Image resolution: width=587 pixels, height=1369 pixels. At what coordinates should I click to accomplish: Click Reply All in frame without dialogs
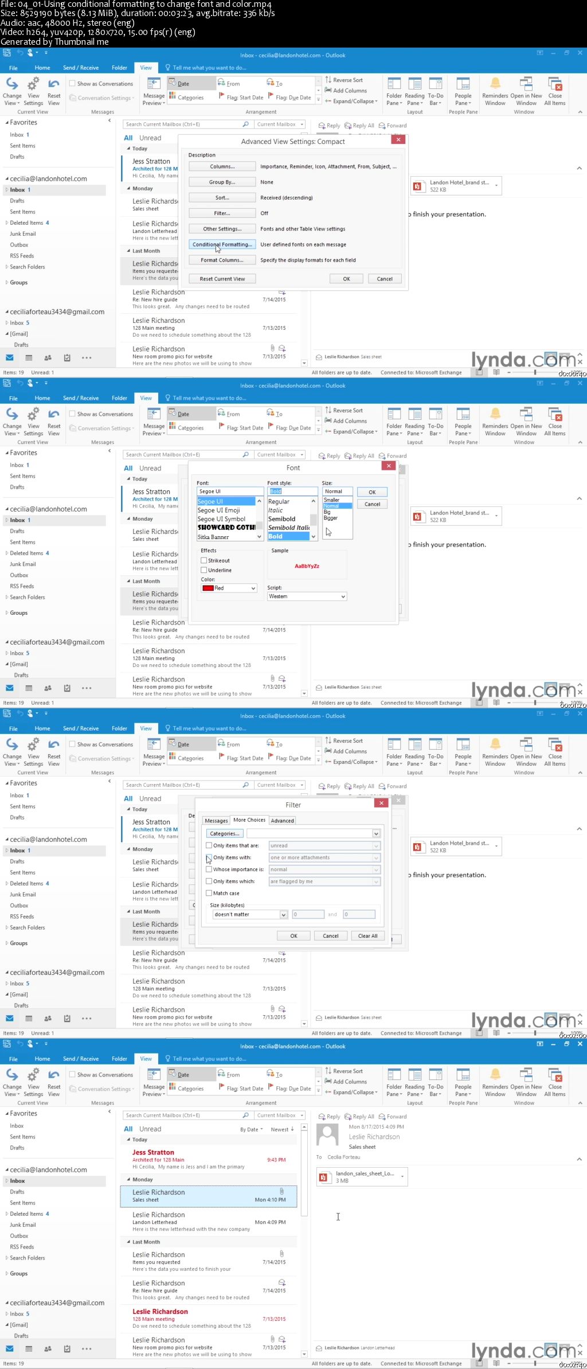359,1117
